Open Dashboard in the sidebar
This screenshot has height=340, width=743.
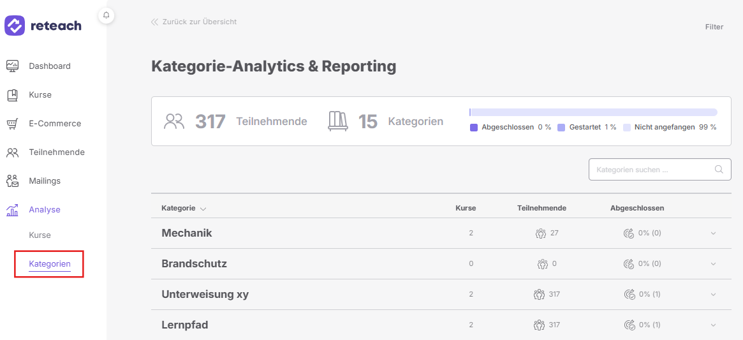pyautogui.click(x=50, y=66)
